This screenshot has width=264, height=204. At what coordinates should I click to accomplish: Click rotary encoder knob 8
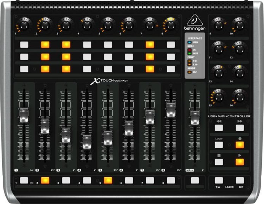point(170,24)
